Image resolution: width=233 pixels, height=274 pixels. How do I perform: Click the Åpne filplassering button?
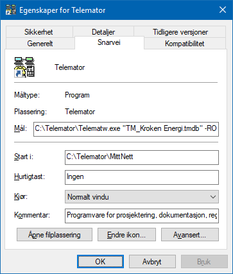coord(55,235)
